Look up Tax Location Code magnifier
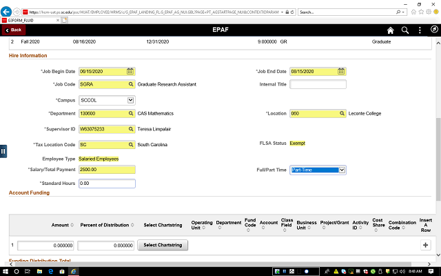The image size is (441, 276). [131, 144]
